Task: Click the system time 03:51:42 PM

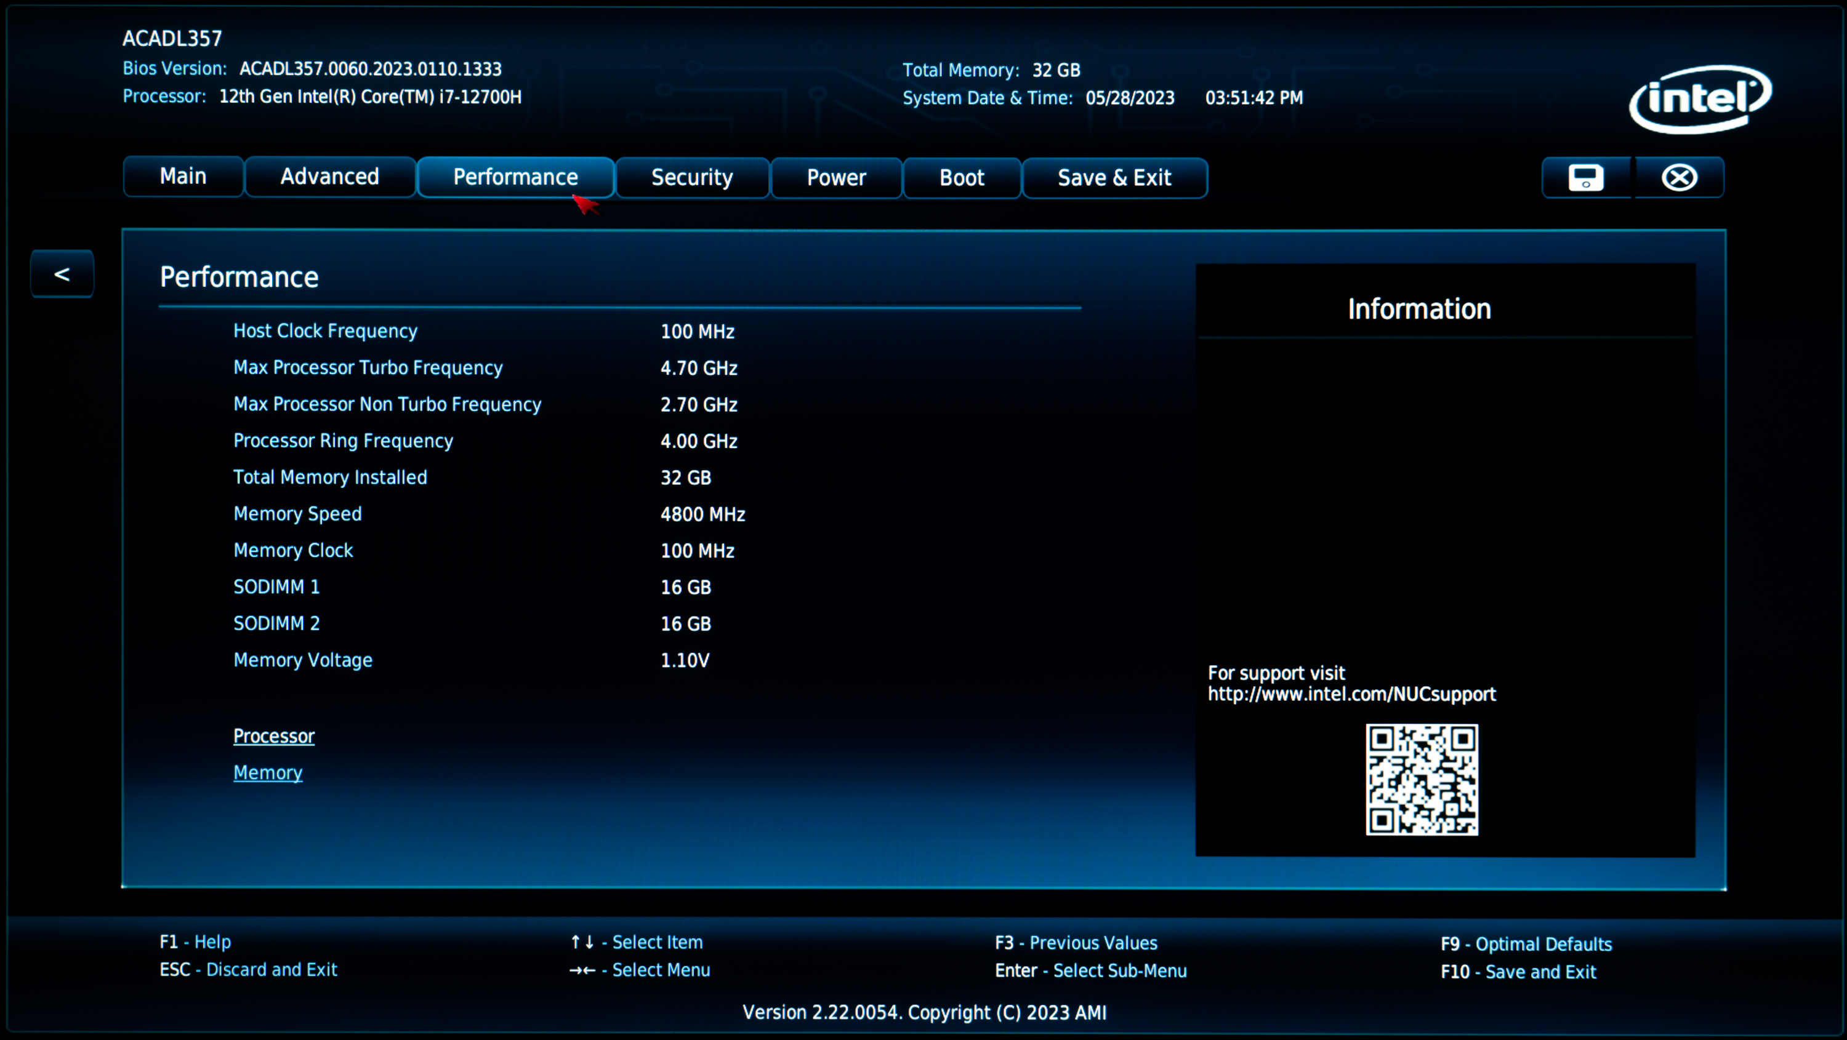Action: click(x=1253, y=98)
